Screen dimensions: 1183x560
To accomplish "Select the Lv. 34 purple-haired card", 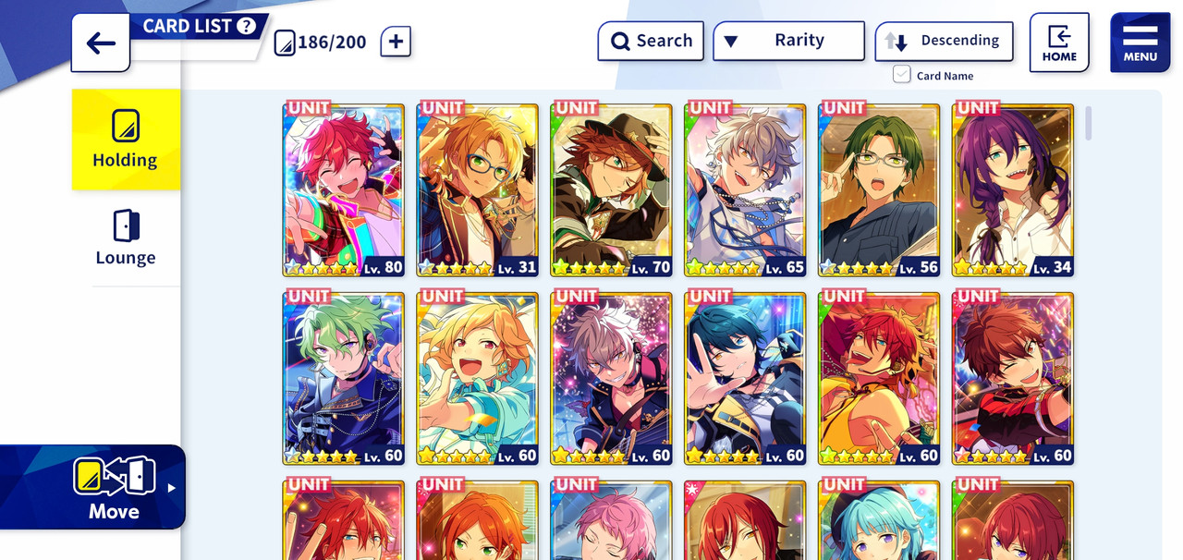I will tap(1013, 190).
